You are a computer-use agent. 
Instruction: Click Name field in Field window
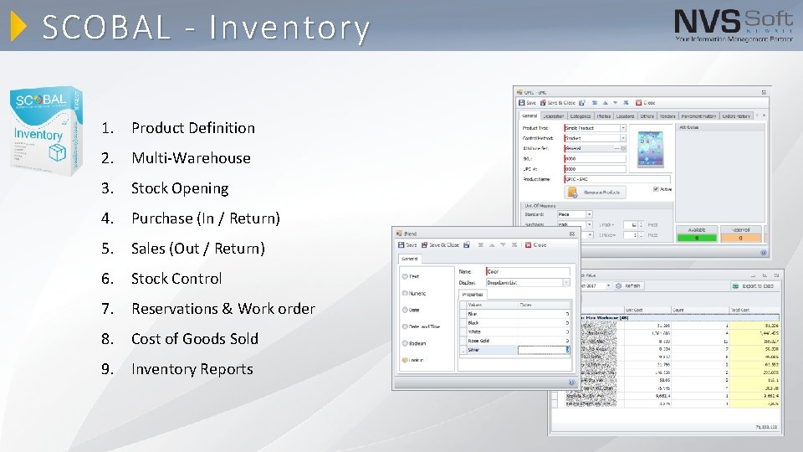(528, 271)
